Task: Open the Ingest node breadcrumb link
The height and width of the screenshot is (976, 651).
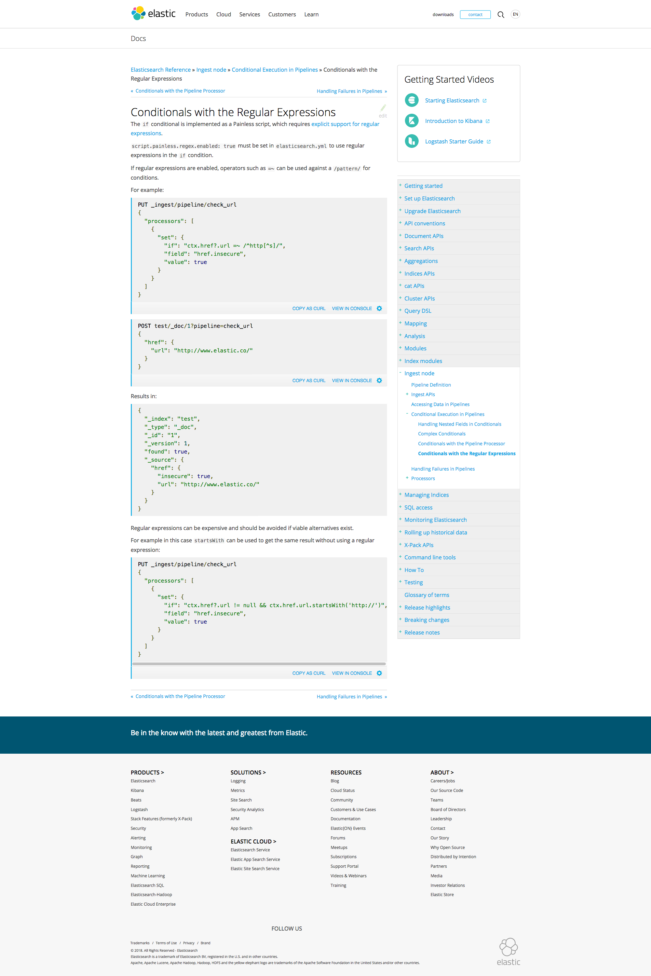Action: pyautogui.click(x=211, y=70)
